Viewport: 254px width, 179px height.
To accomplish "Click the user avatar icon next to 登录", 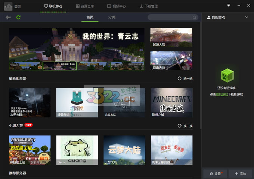I will coord(8,6).
